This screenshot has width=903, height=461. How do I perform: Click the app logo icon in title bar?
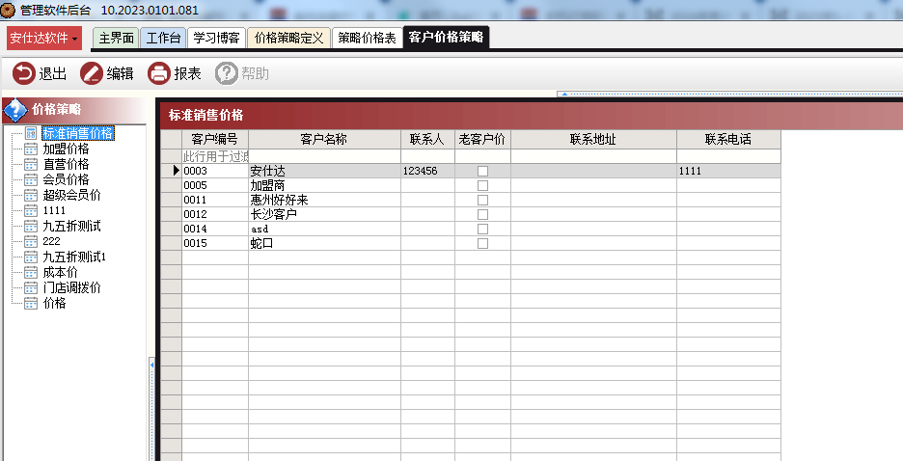click(8, 11)
